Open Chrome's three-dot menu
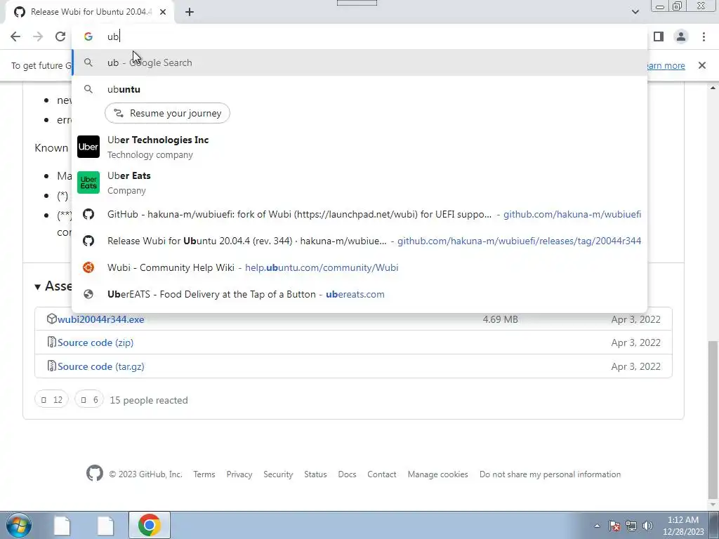The height and width of the screenshot is (539, 719). coord(704,36)
